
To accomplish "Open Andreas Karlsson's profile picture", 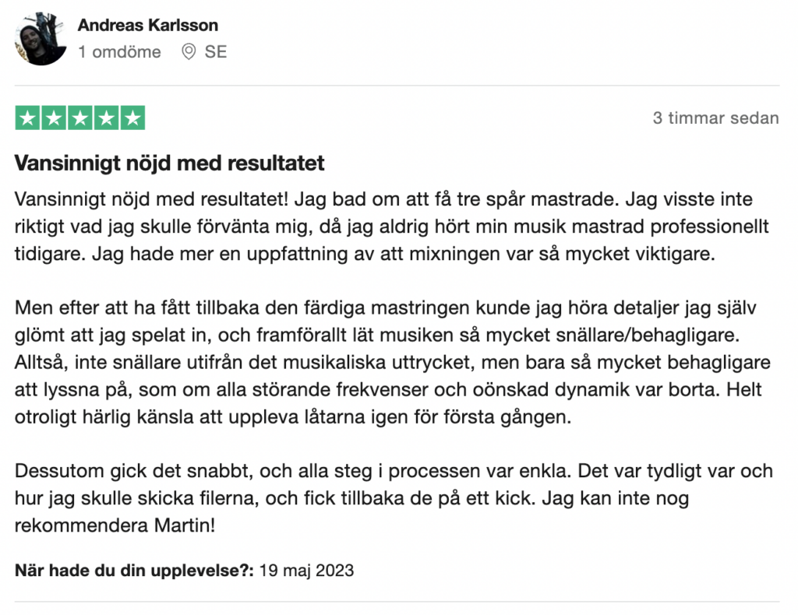I will coord(41,39).
